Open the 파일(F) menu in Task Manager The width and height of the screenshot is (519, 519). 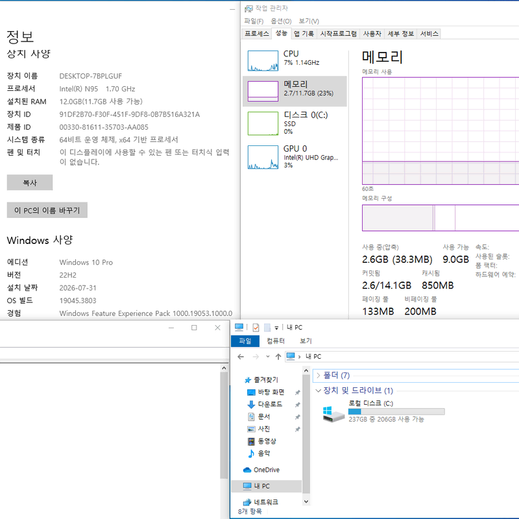point(254,21)
